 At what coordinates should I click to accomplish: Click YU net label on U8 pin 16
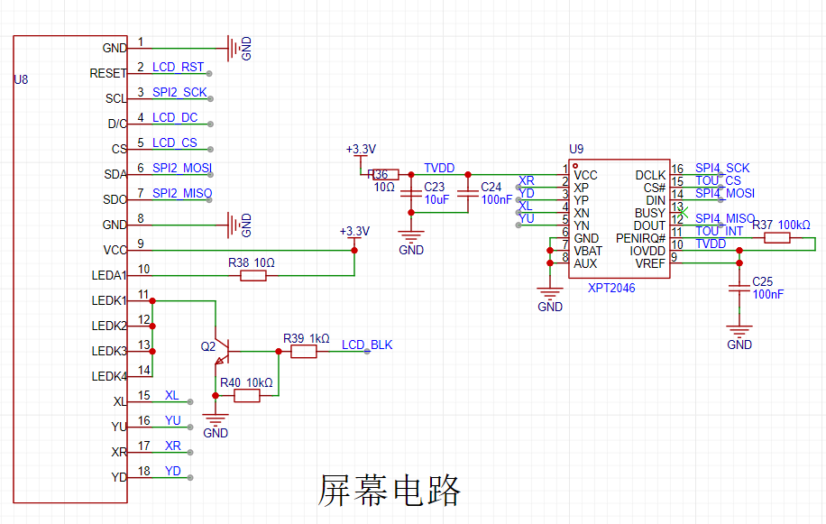pyautogui.click(x=173, y=421)
